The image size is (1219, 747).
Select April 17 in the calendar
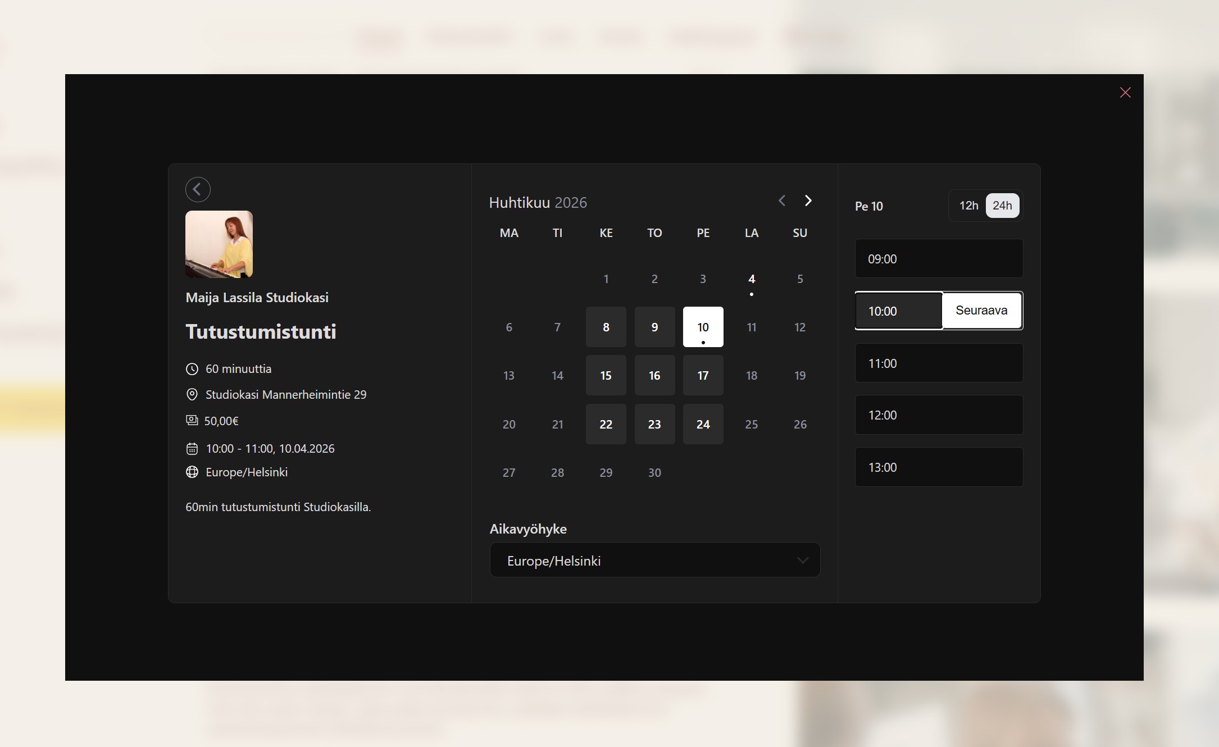[703, 376]
